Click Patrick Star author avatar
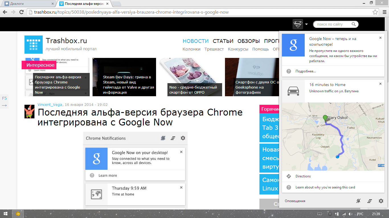This screenshot has width=389, height=218. [29, 112]
